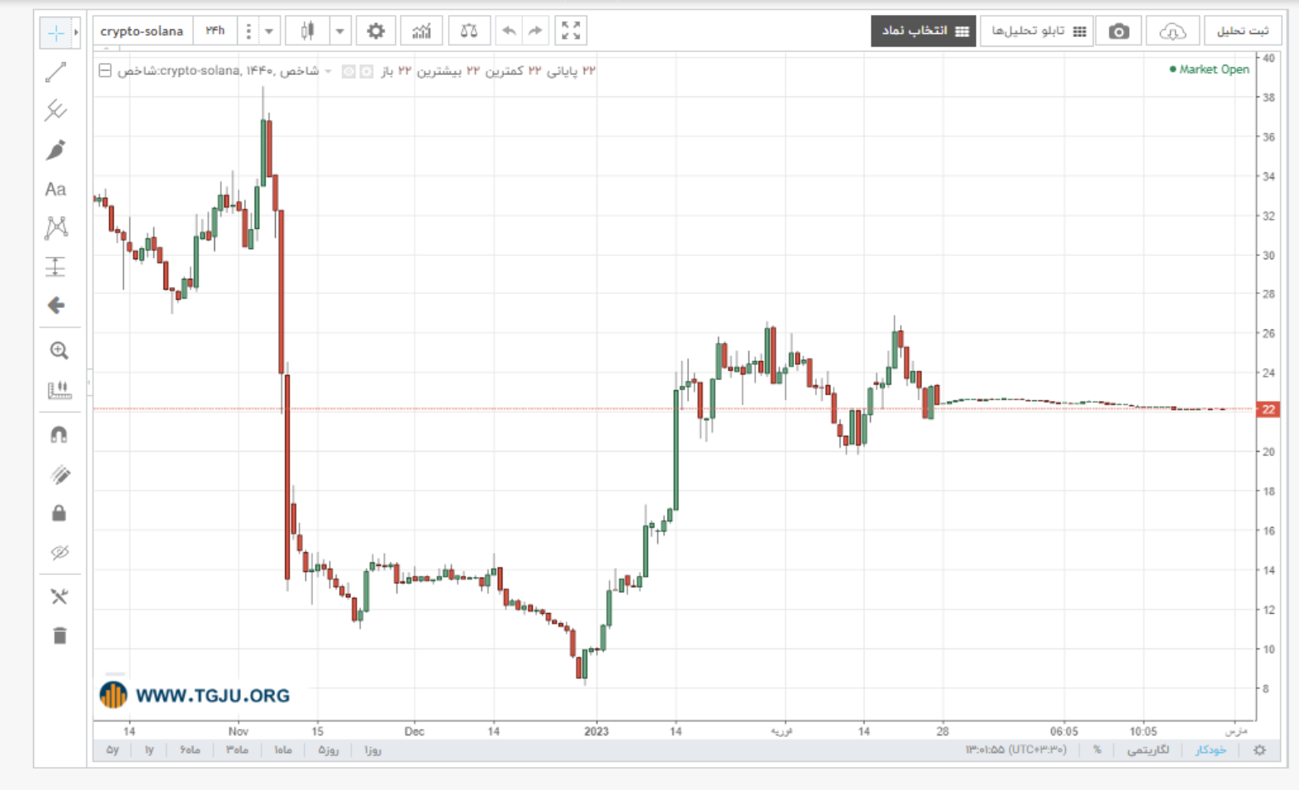This screenshot has height=790, width=1299.
Task: Toggle lock all drawing tools
Action: coord(58,513)
